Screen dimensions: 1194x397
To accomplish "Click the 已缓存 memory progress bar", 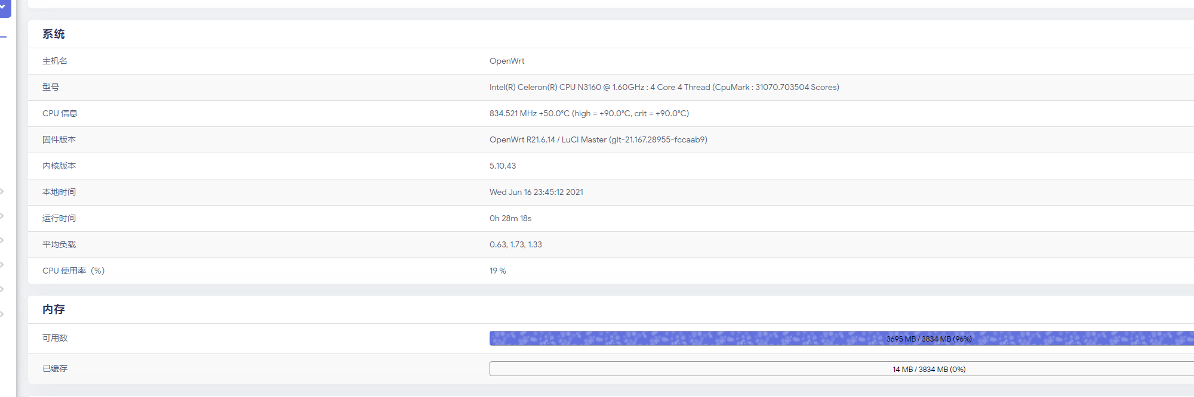I will click(x=842, y=369).
